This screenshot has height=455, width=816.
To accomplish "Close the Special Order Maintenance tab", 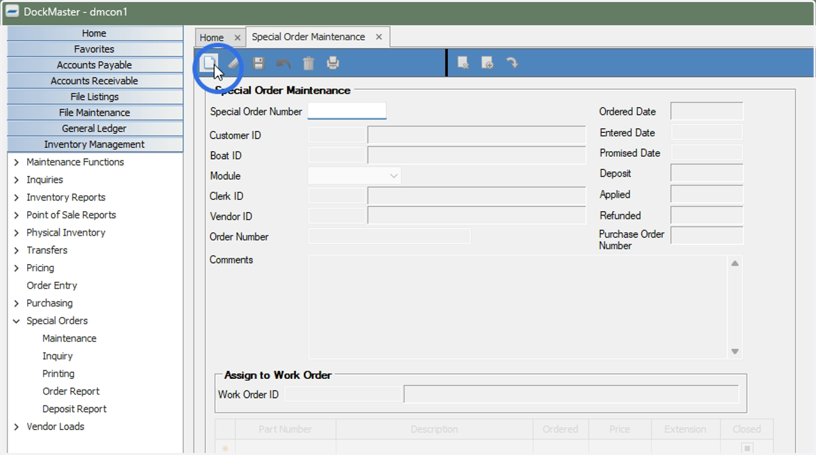I will 379,37.
